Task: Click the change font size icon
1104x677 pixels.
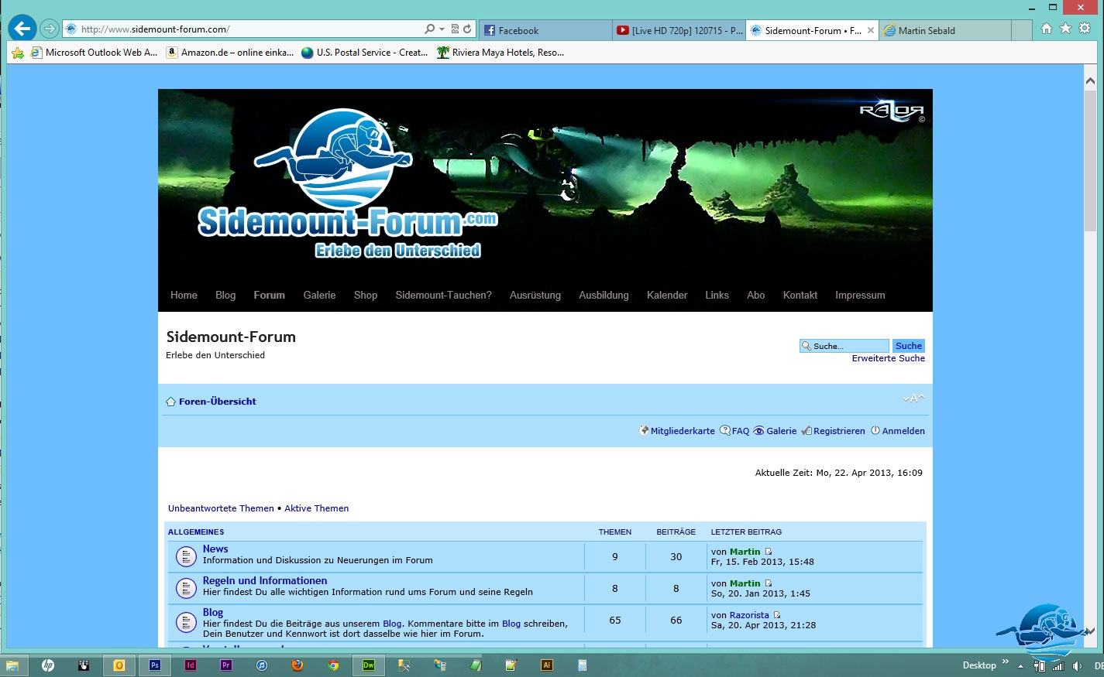Action: 913,398
